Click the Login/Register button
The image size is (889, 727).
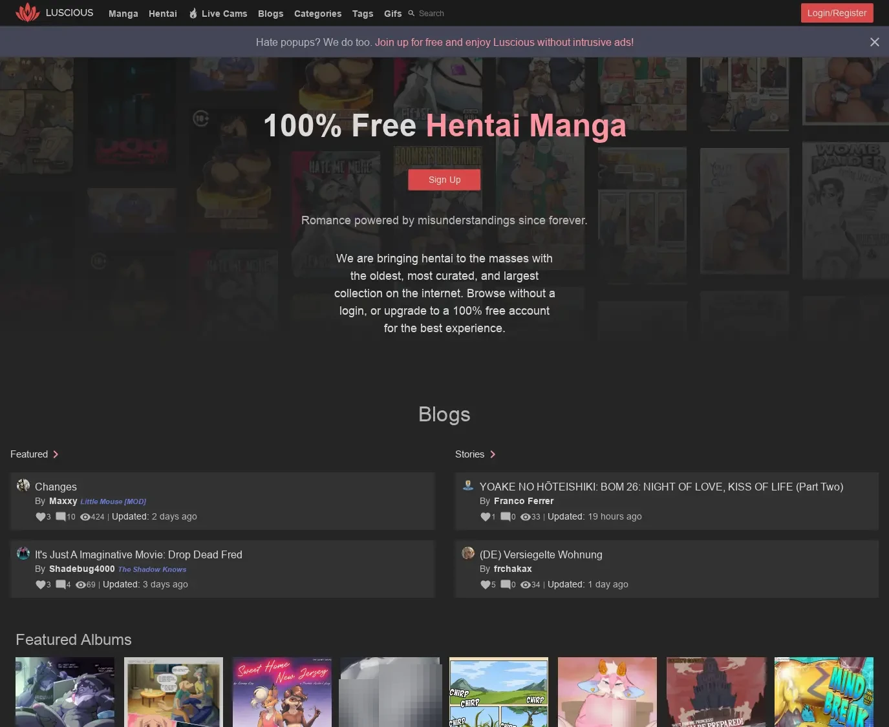[x=837, y=13]
